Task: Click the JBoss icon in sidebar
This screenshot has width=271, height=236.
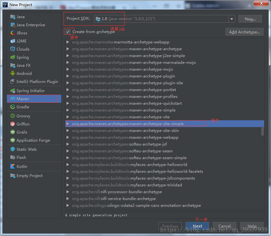Action: (13, 33)
